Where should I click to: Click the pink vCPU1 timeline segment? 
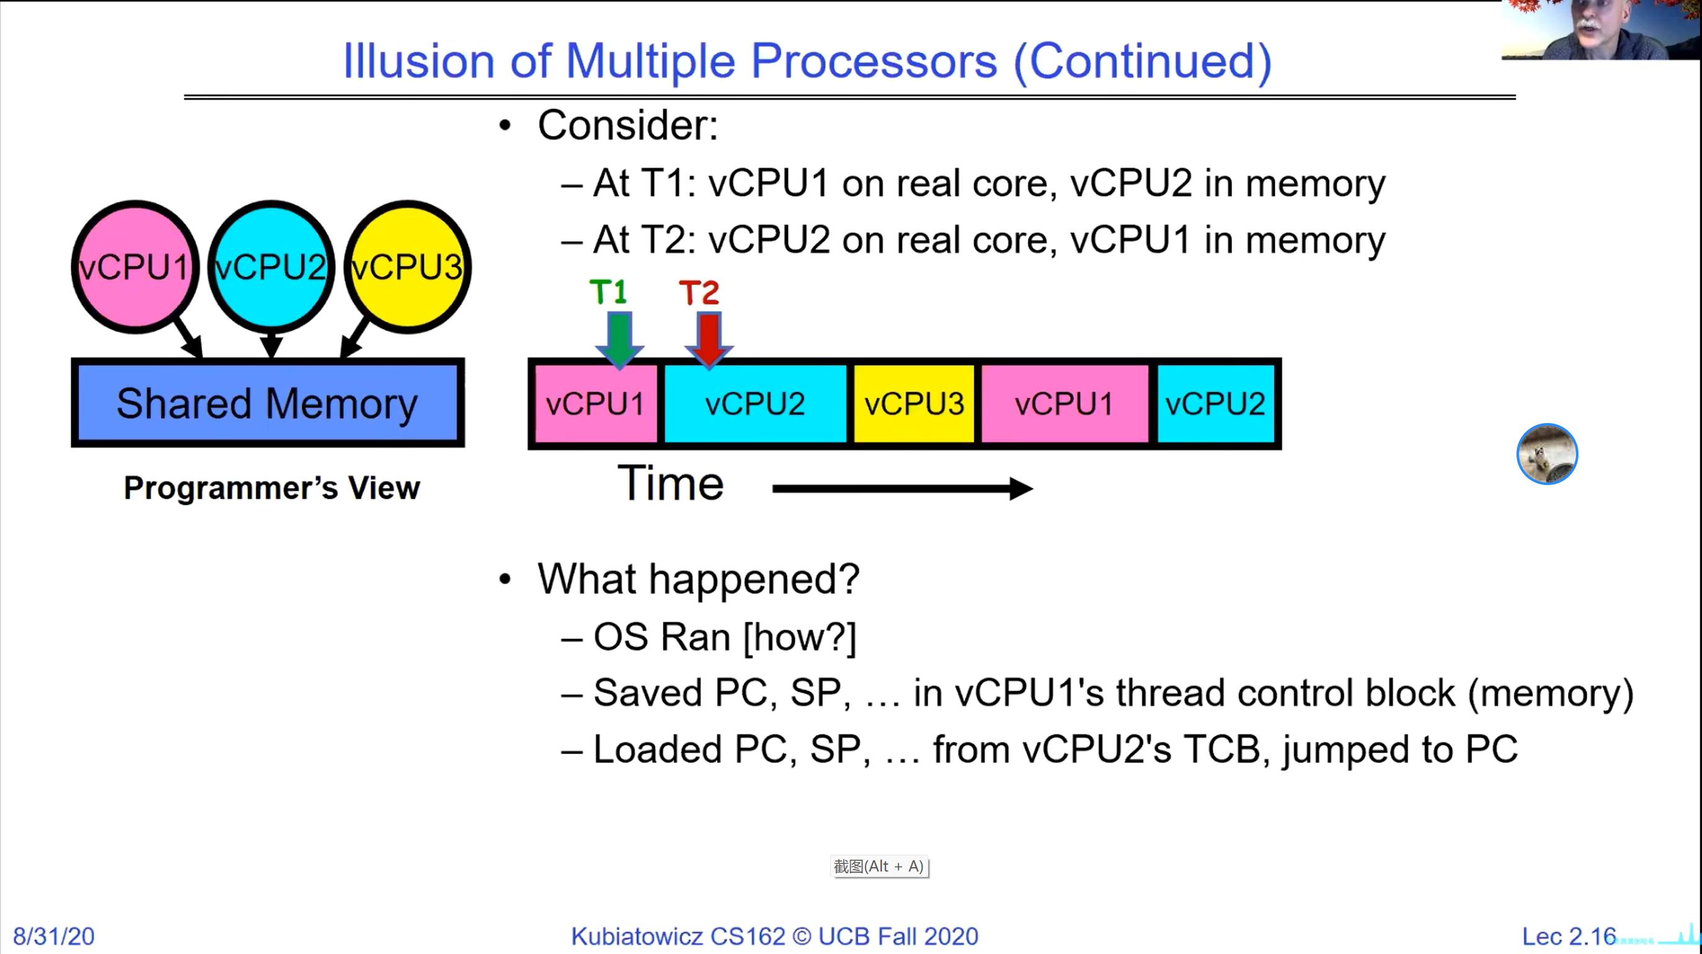pyautogui.click(x=596, y=403)
